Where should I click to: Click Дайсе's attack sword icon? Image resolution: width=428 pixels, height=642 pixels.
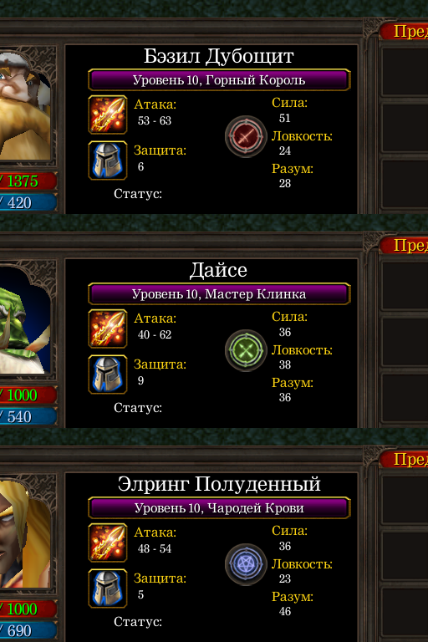pos(108,329)
